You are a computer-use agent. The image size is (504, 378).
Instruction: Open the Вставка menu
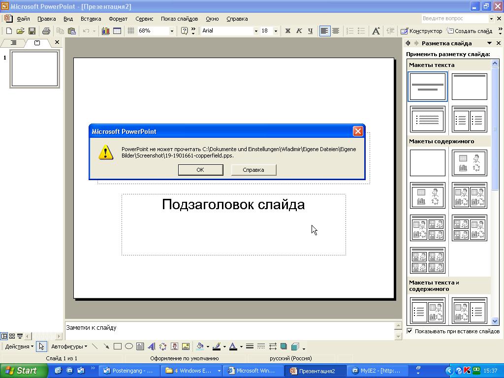[x=91, y=19]
